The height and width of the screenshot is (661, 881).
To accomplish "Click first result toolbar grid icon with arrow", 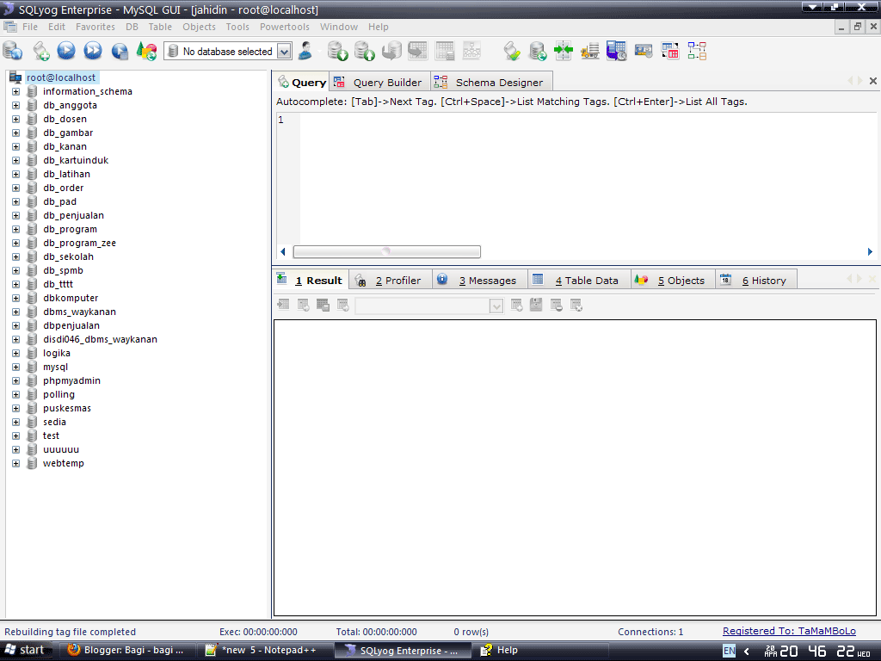I will coord(284,305).
